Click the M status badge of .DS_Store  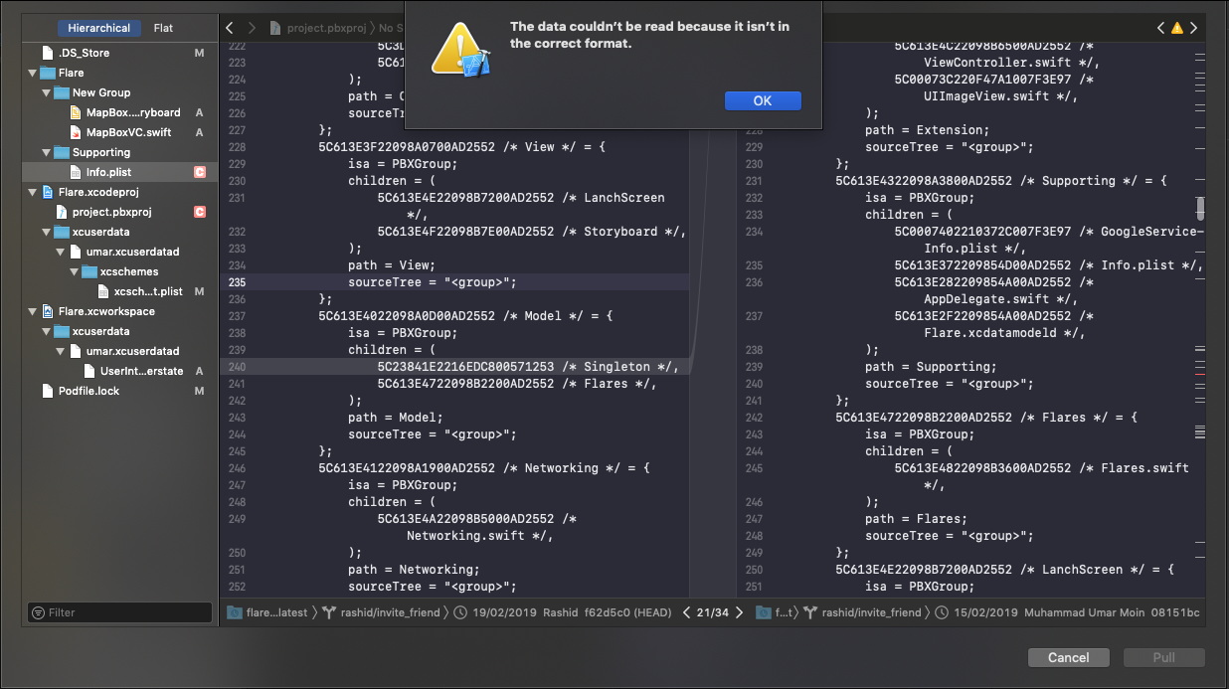coord(199,53)
